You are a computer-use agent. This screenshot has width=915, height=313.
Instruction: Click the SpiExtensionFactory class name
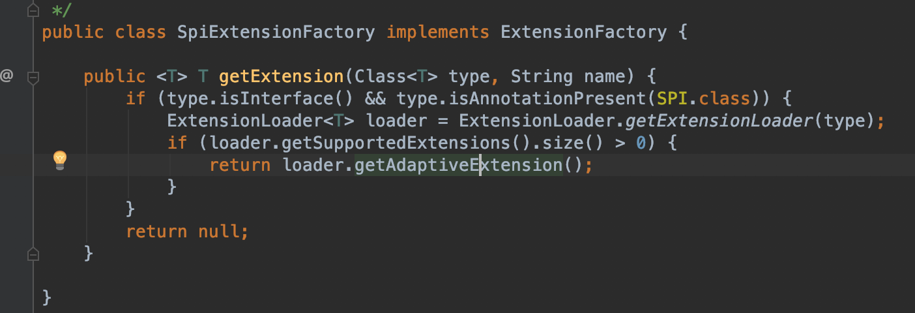(x=276, y=32)
